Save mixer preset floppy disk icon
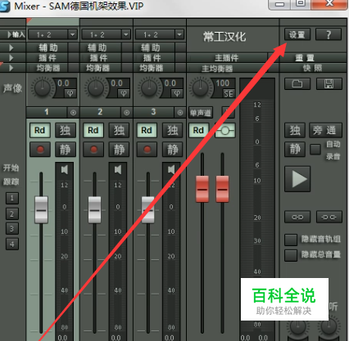The width and height of the screenshot is (349, 341). 329,84
